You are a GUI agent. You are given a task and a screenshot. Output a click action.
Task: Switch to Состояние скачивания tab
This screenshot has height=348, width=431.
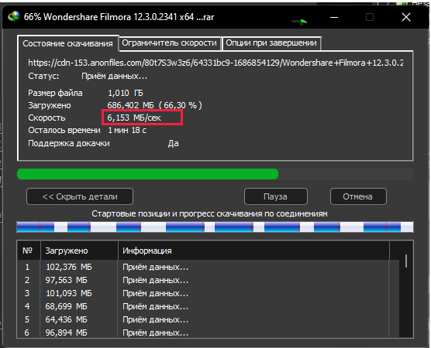67,43
